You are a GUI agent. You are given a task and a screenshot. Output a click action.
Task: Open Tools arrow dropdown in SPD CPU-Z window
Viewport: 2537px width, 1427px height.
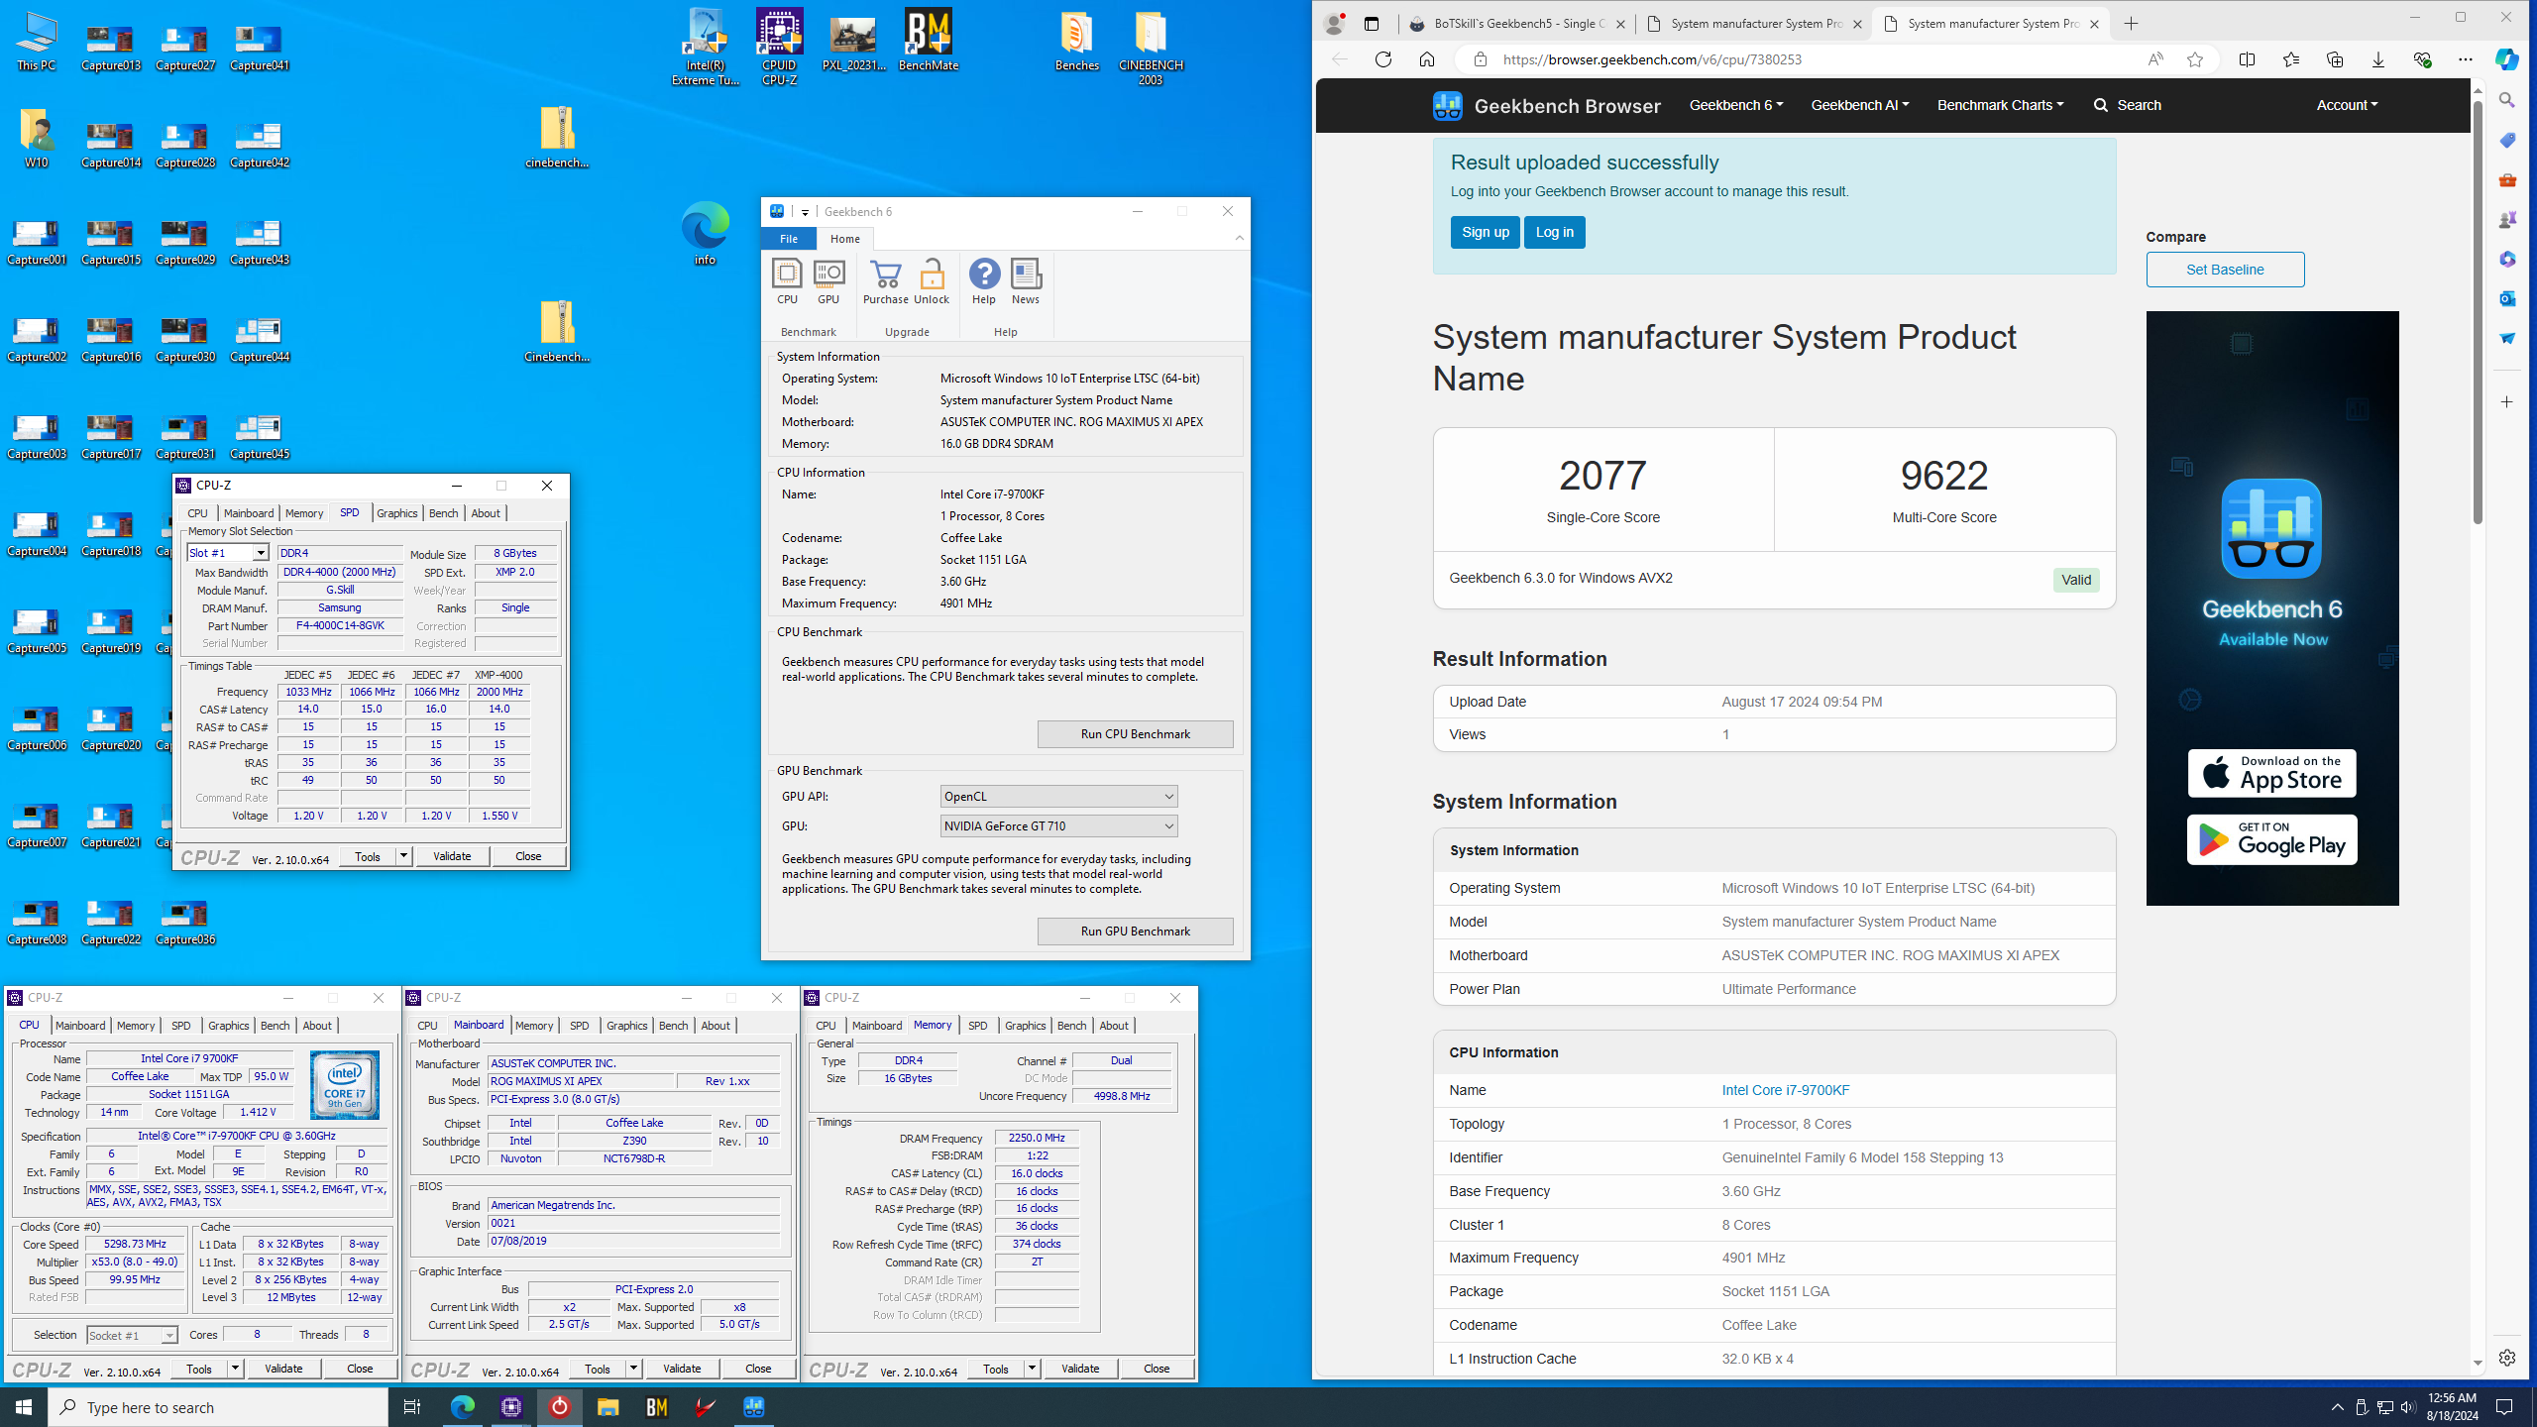[403, 856]
